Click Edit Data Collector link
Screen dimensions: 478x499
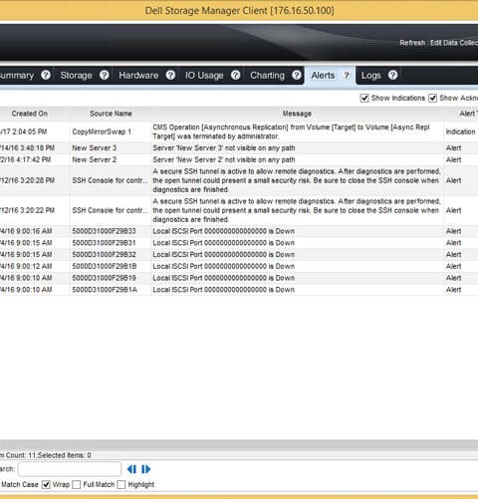(x=454, y=43)
